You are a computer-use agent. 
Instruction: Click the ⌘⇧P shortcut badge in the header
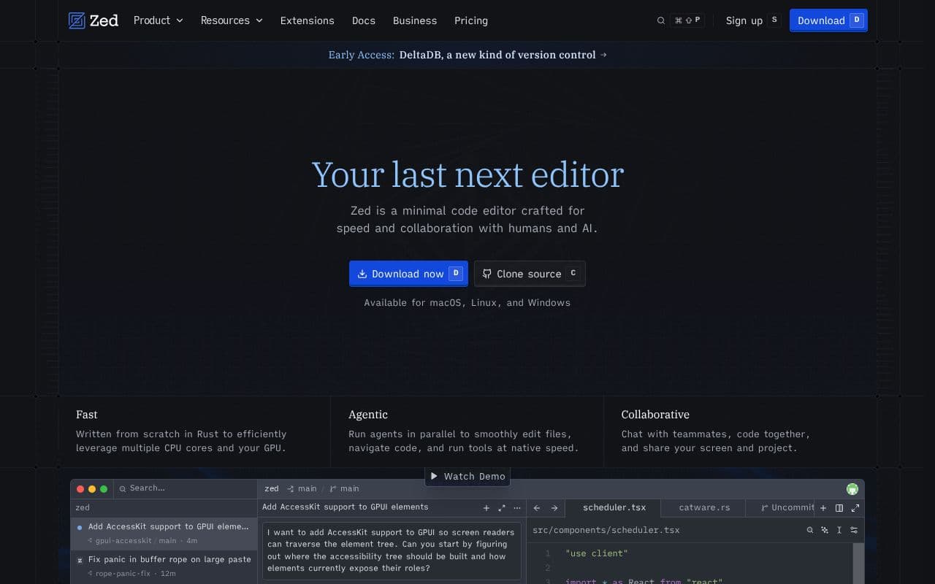687,20
